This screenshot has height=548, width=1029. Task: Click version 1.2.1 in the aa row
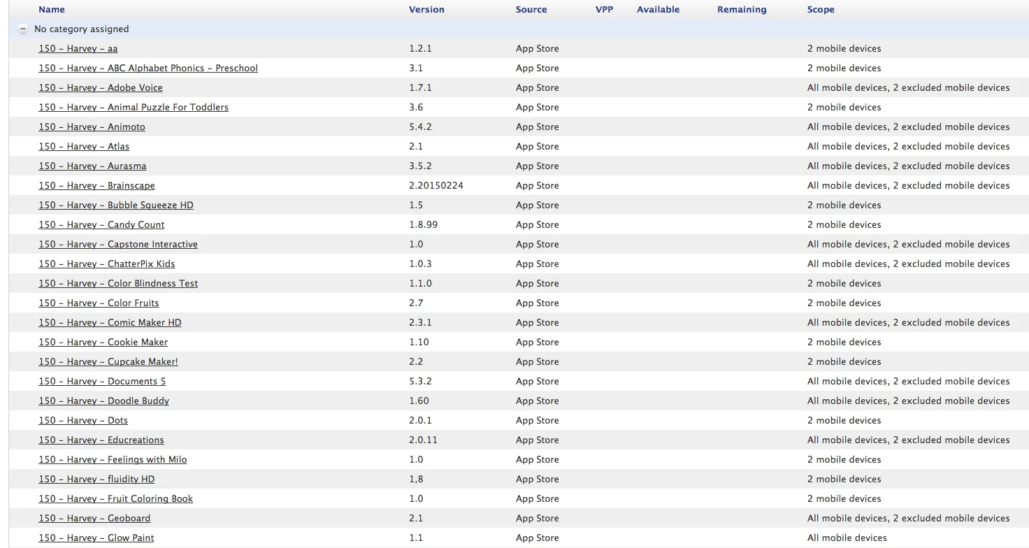pyautogui.click(x=420, y=49)
